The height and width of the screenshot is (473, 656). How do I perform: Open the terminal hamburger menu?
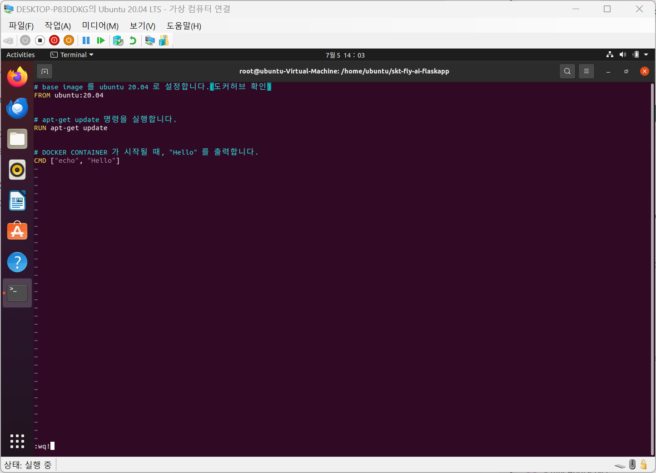586,71
